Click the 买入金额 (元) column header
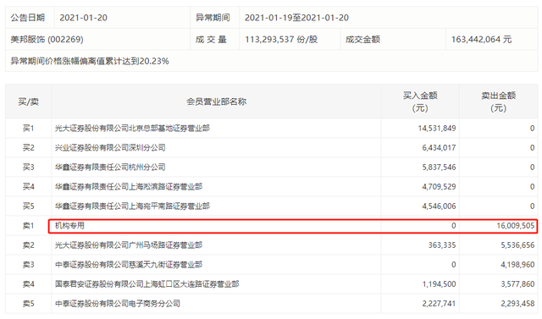This screenshot has width=542, height=319. [420, 102]
